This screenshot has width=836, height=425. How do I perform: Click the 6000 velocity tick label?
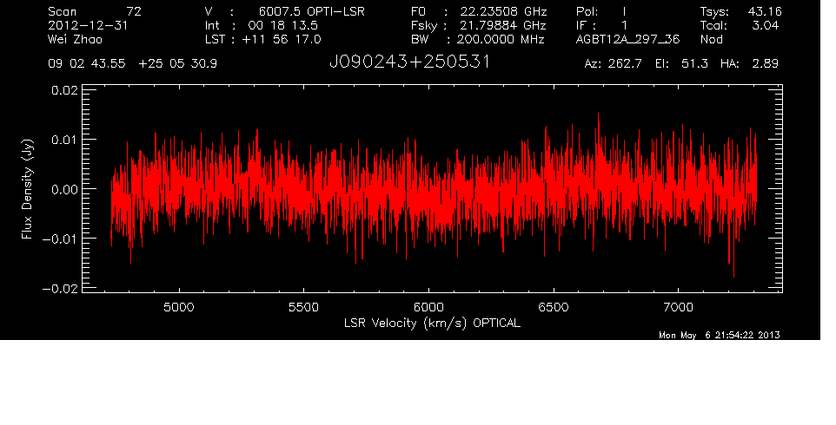point(428,307)
